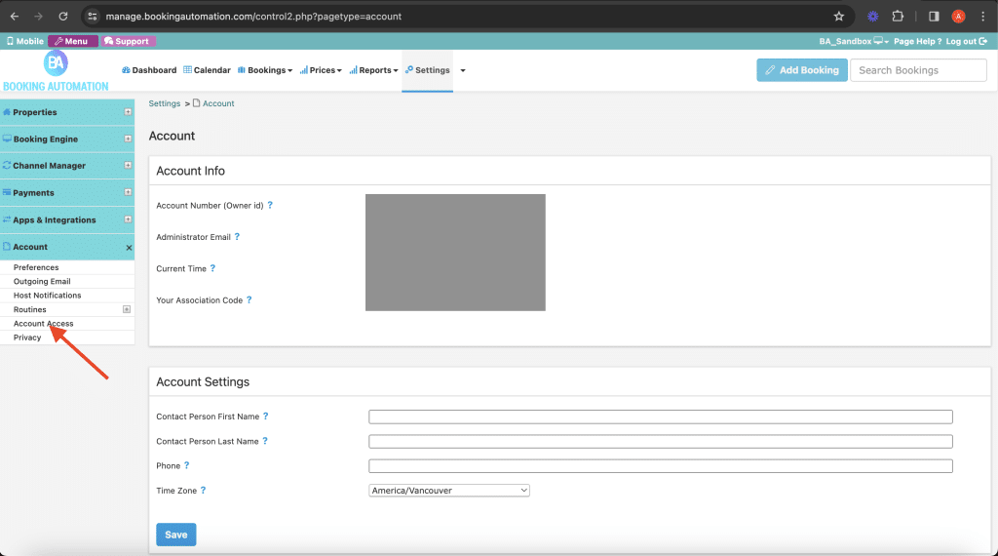This screenshot has width=998, height=556.
Task: Open Privacy settings
Action: [x=27, y=338]
